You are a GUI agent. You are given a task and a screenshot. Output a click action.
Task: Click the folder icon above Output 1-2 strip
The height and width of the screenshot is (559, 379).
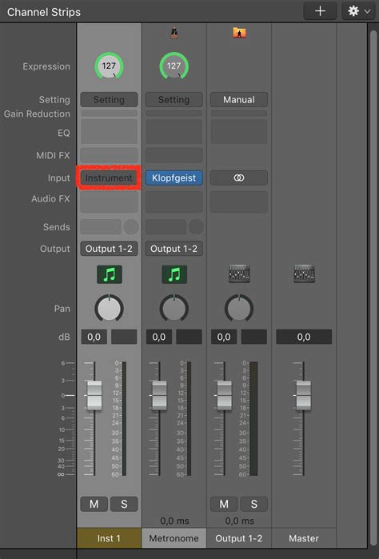coord(239,33)
